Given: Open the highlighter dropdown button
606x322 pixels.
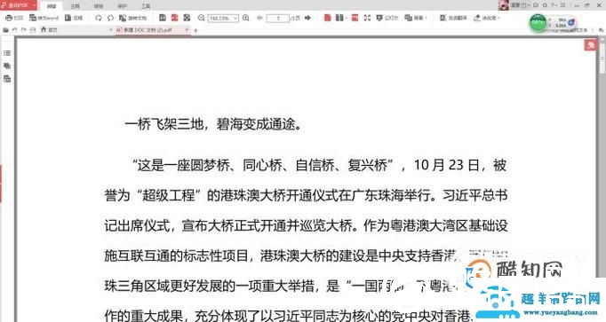Looking at the screenshot, I should click(x=487, y=18).
